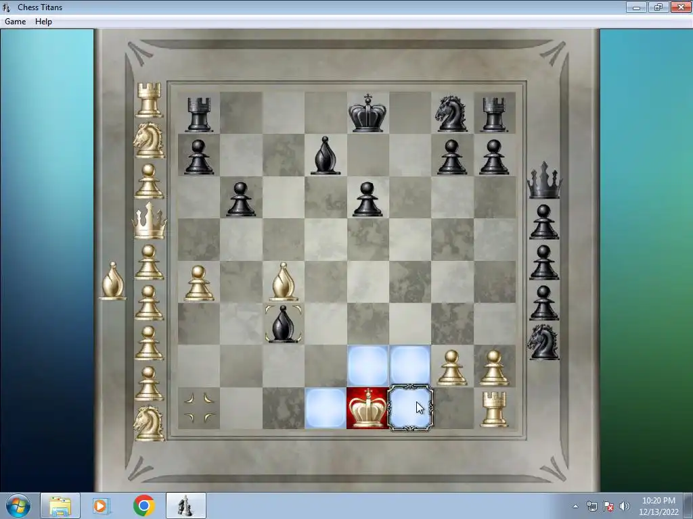Click the black bishop on c3

pos(284,324)
